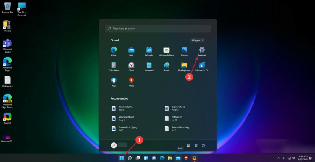Open Edge from the taskbar

click(162, 158)
